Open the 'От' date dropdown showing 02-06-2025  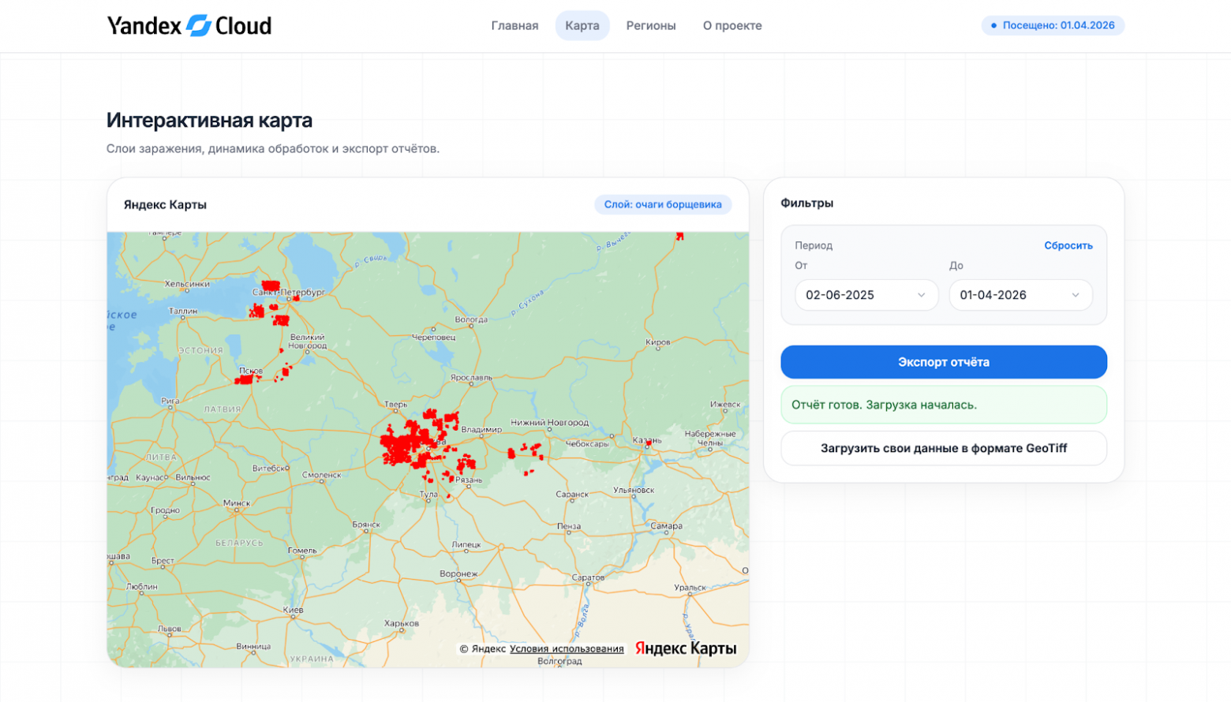866,295
